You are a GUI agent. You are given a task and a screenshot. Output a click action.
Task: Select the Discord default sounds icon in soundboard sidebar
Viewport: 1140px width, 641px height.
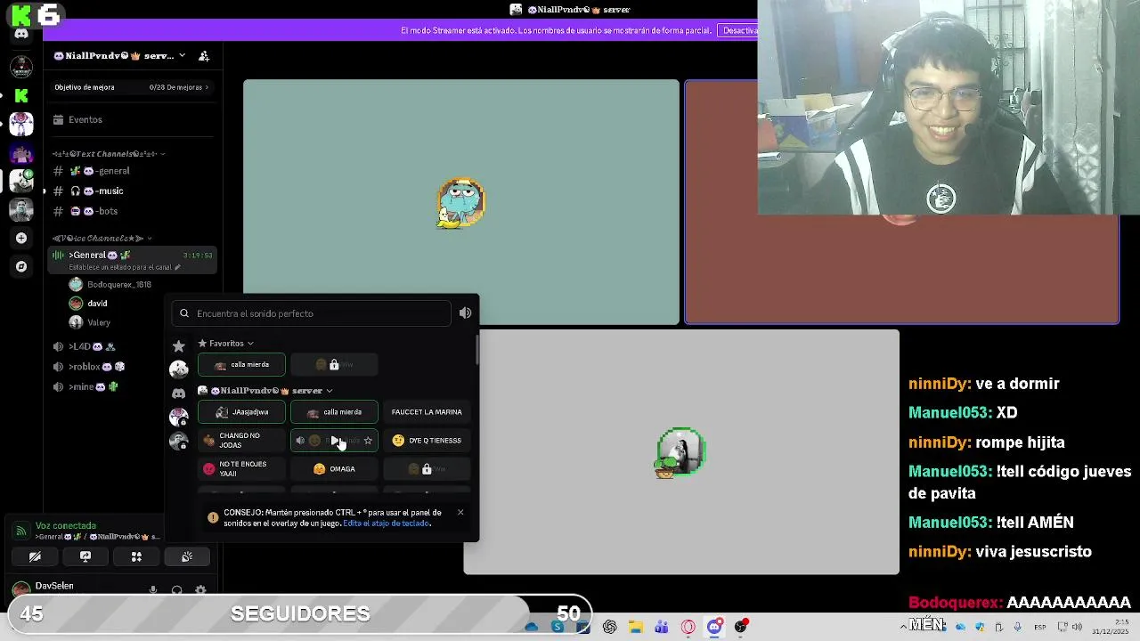pyautogui.click(x=179, y=393)
